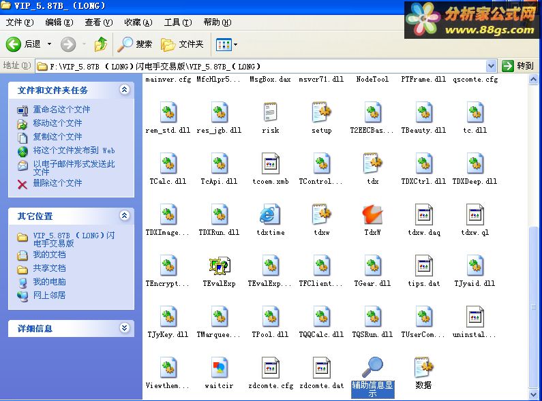Click the scroll down arrow of file list
This screenshot has height=401, width=542.
533,394
